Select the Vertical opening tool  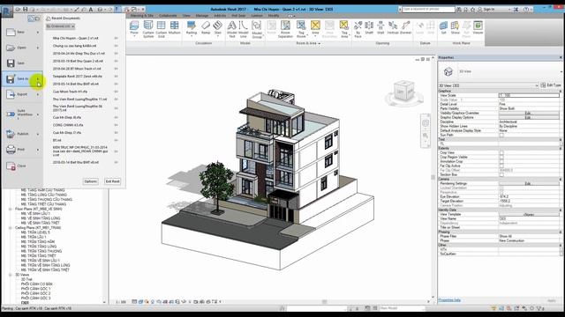click(x=393, y=28)
